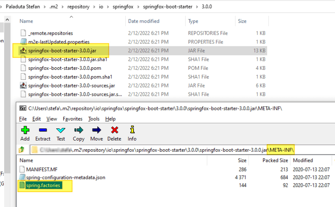Sort Explorer files by Date modified
This screenshot has width=335, height=207.
point(144,21)
